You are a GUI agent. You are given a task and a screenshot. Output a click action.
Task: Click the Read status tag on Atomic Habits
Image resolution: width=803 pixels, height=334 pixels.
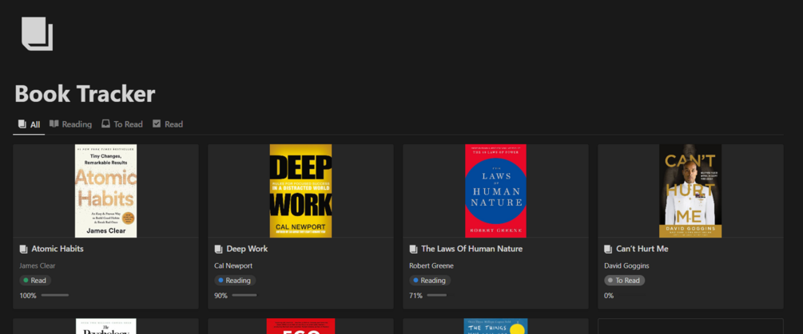[x=35, y=281]
